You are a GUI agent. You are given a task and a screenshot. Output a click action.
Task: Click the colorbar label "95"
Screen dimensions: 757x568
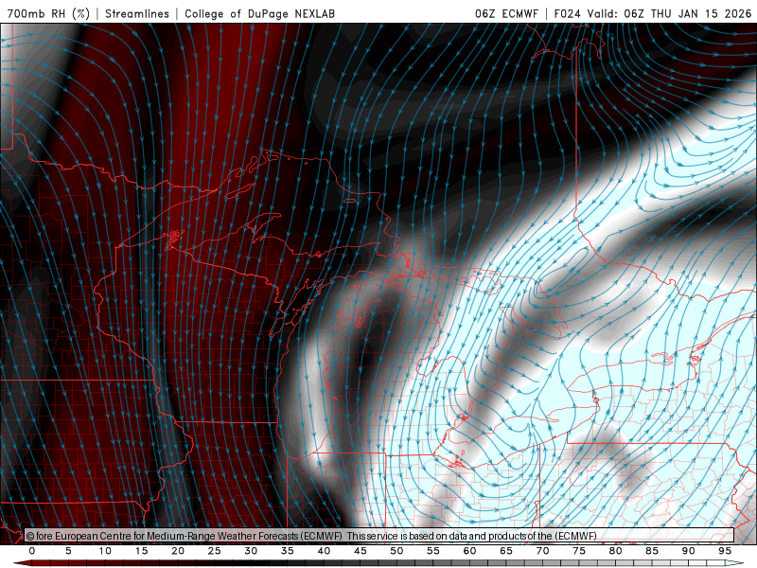pos(725,551)
